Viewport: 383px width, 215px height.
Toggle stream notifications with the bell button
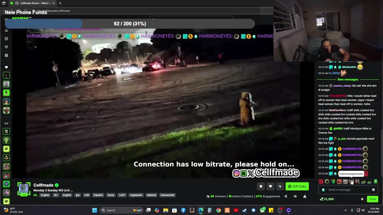click(x=261, y=186)
